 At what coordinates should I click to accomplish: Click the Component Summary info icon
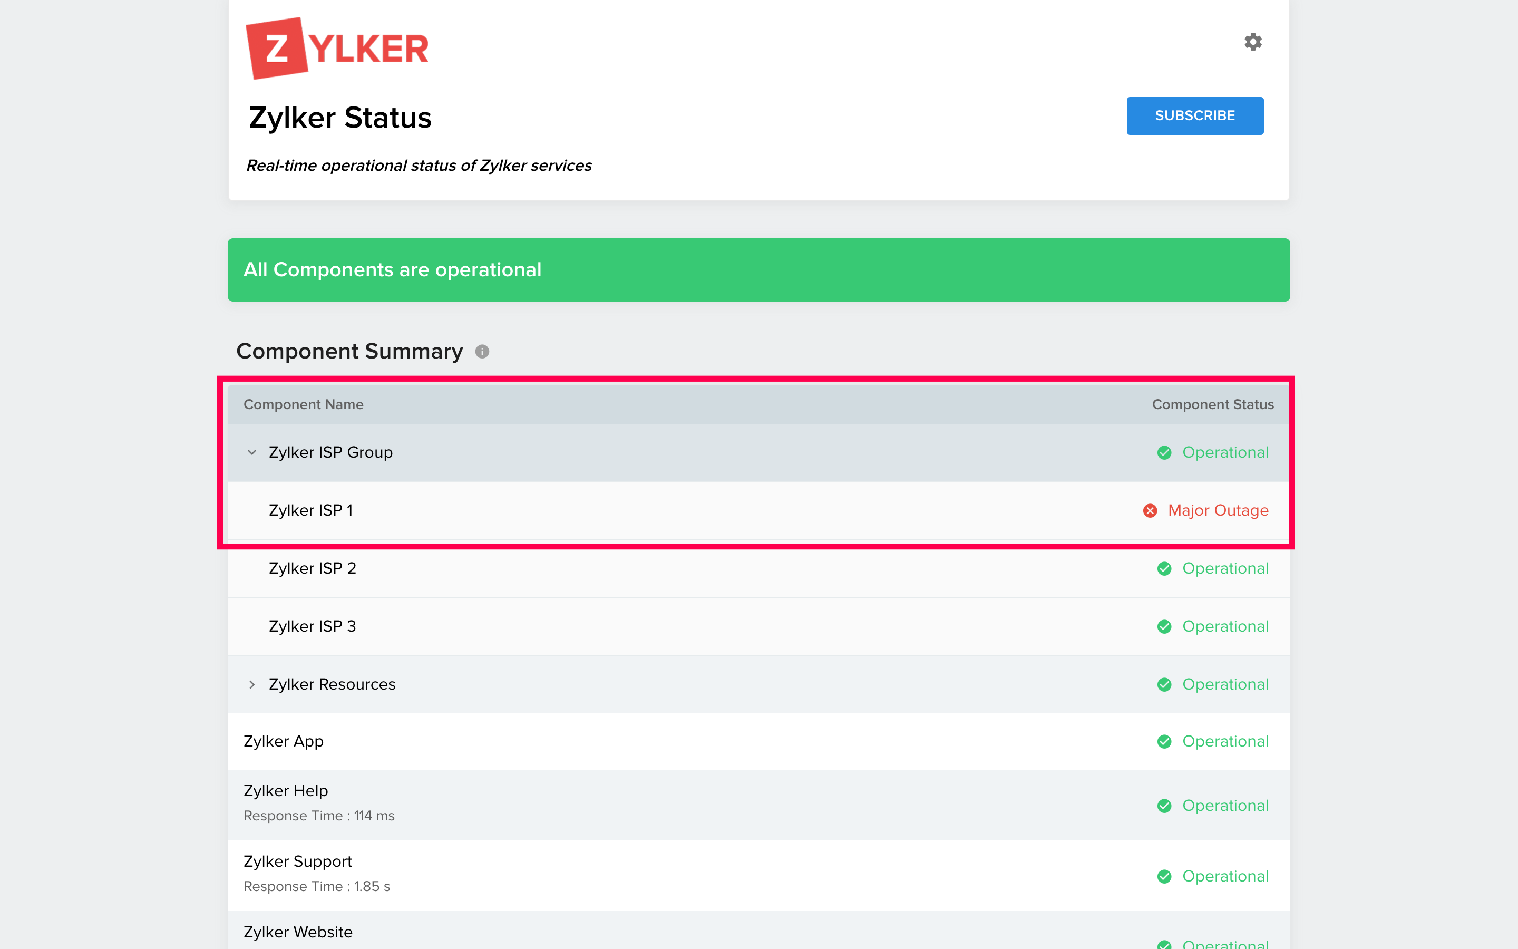[482, 352]
